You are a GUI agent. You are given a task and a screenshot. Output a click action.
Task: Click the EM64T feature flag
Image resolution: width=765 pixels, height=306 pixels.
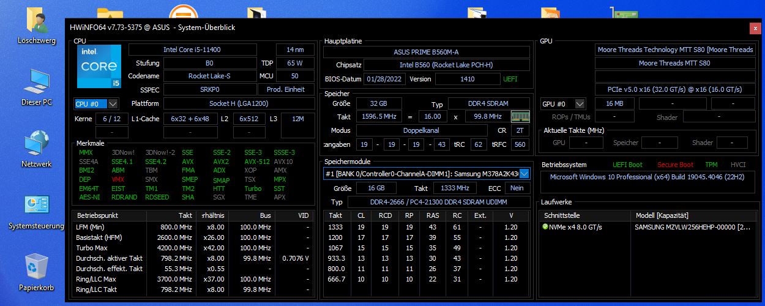[x=89, y=188]
